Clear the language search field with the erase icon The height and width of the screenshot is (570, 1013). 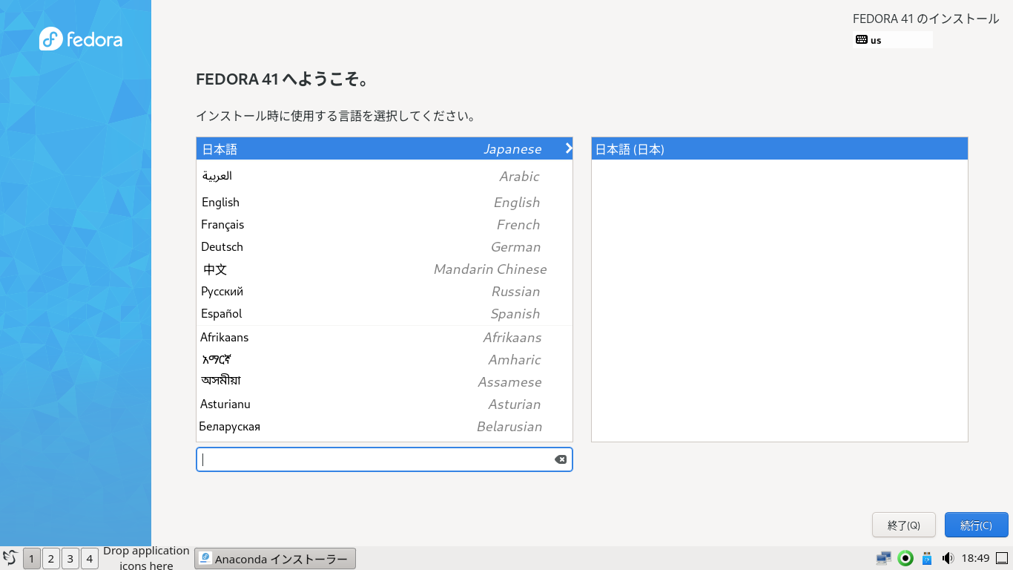pyautogui.click(x=561, y=459)
